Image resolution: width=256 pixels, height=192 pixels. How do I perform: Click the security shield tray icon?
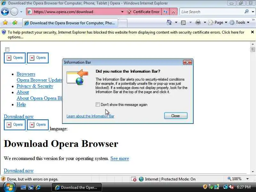(205, 187)
